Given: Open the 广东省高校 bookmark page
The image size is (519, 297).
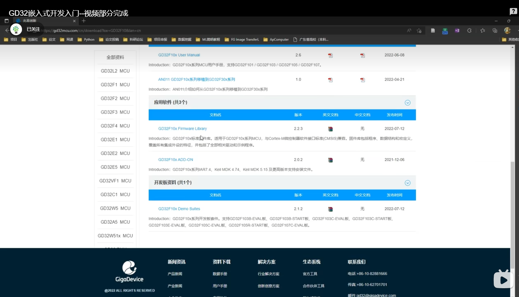Looking at the screenshot, I should click(x=311, y=40).
